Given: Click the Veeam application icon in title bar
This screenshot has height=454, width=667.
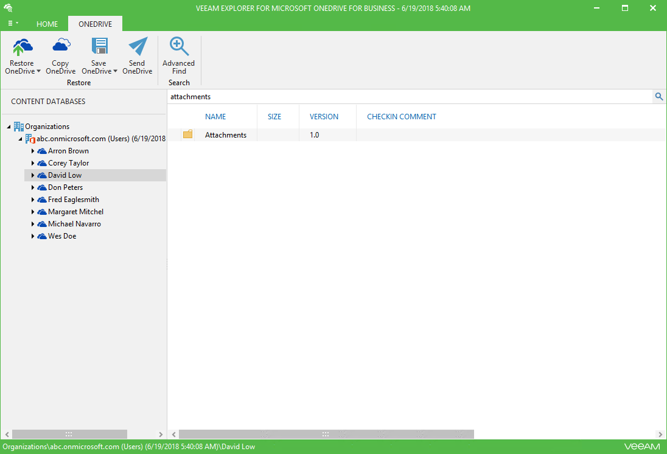Looking at the screenshot, I should [8, 8].
